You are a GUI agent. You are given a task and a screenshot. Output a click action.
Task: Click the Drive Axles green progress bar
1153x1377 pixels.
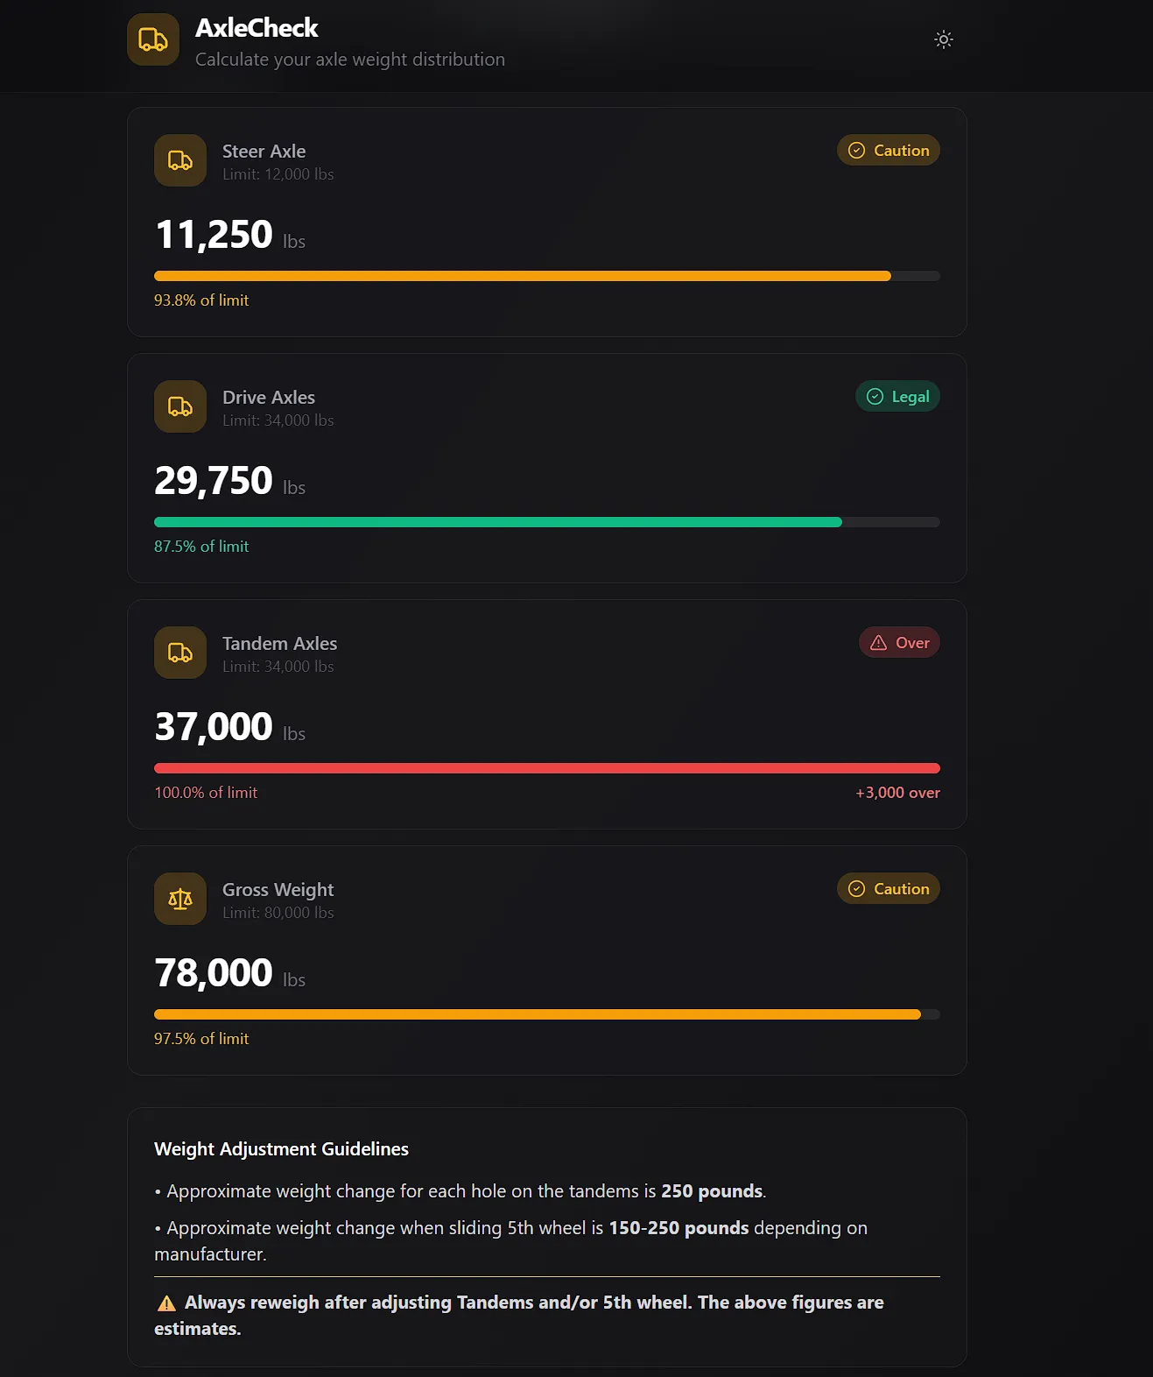(498, 522)
